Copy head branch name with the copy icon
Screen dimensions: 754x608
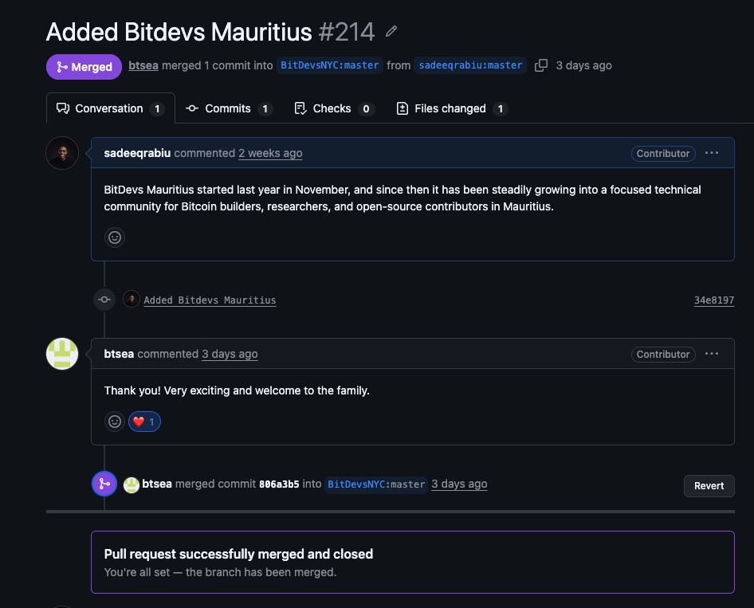(541, 65)
